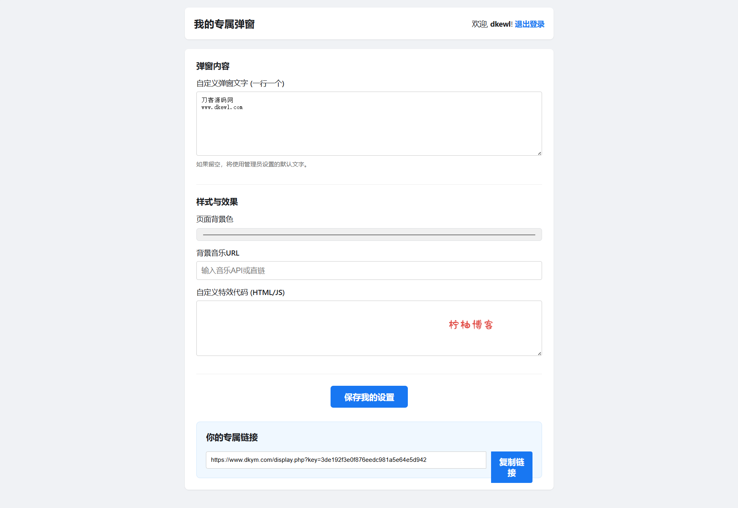Viewport: 738px width, 508px height.
Task: Click the 自定义特效代码 (HTML/JS) label
Action: (x=241, y=293)
